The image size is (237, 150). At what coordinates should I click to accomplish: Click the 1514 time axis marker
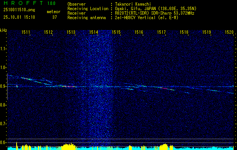click(93, 32)
